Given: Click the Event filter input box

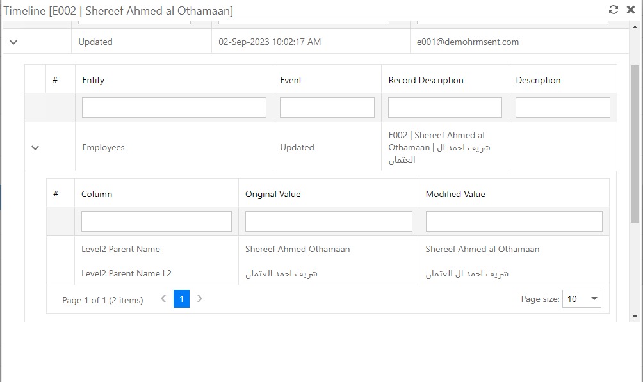Looking at the screenshot, I should 327,107.
